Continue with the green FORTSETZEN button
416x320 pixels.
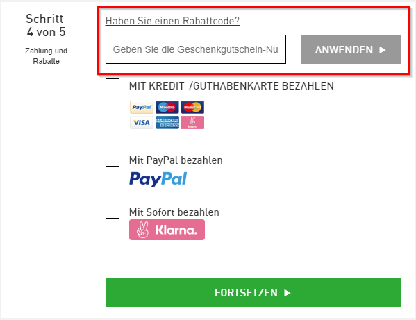[x=253, y=292]
